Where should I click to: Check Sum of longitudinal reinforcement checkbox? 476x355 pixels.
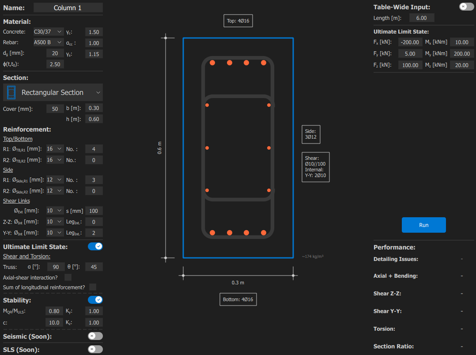click(93, 287)
